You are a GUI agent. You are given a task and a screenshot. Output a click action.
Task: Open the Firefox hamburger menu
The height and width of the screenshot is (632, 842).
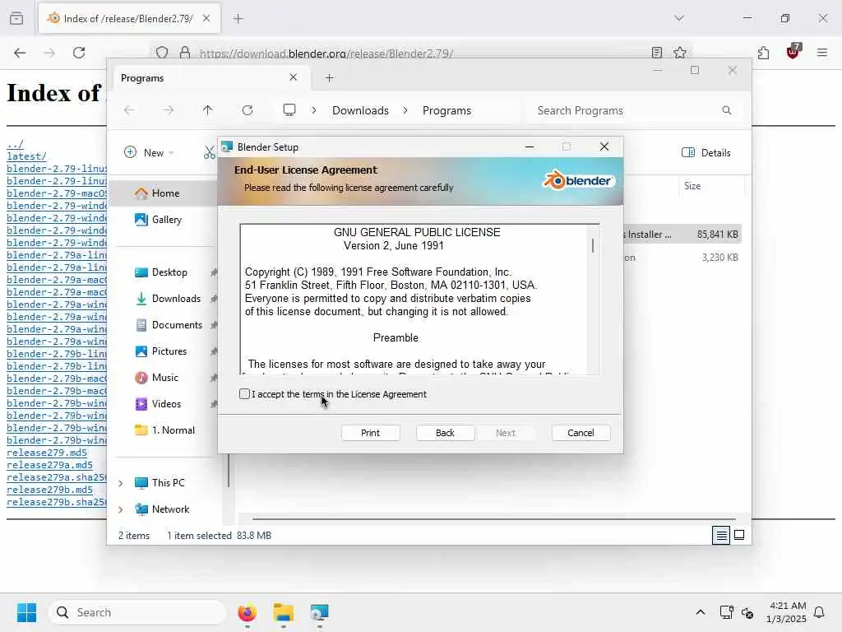(x=822, y=53)
